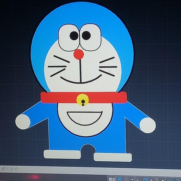The height and width of the screenshot is (181, 181).
Task: Toggle ortho mode in status bar
Action: pyautogui.click(x=138, y=179)
